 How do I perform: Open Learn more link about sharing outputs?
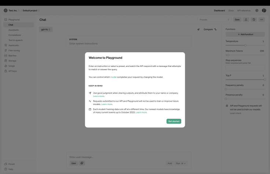[x=99, y=96]
